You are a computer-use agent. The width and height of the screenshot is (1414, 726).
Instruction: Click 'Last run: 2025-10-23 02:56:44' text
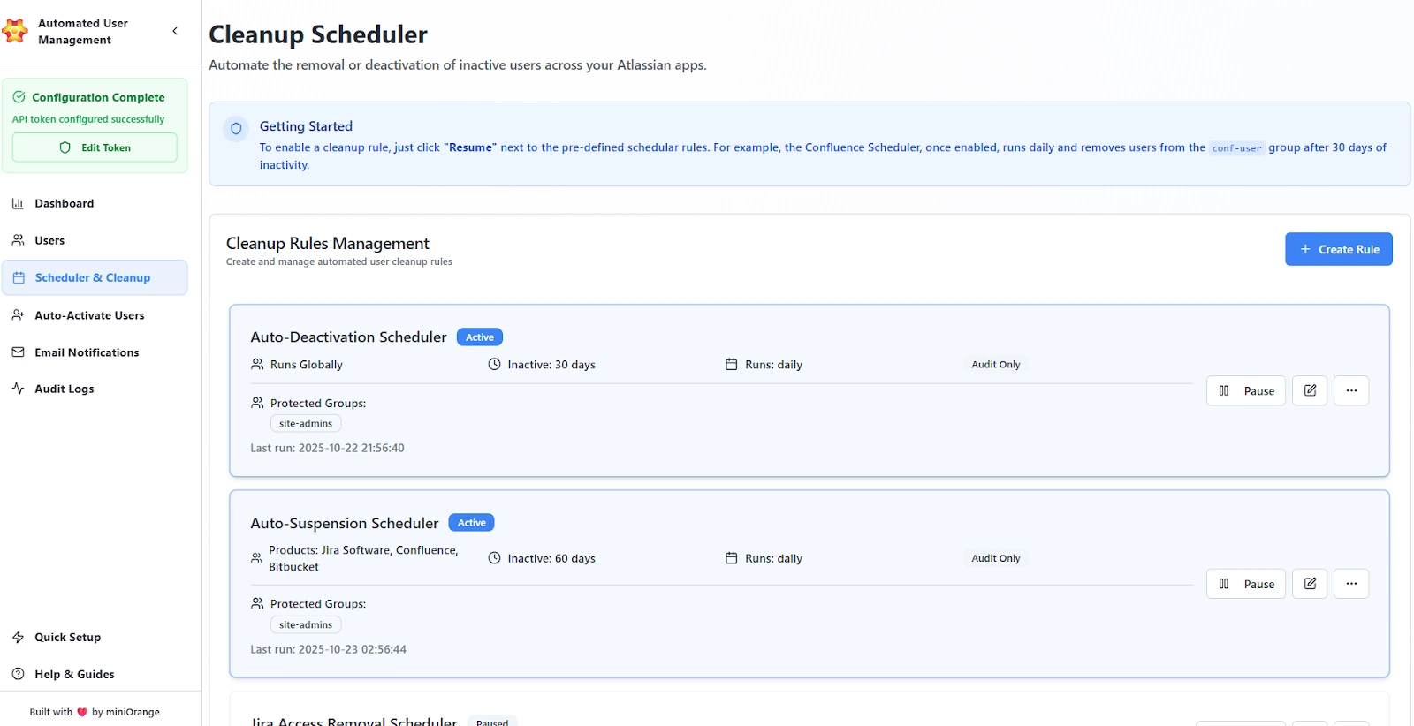tap(328, 649)
